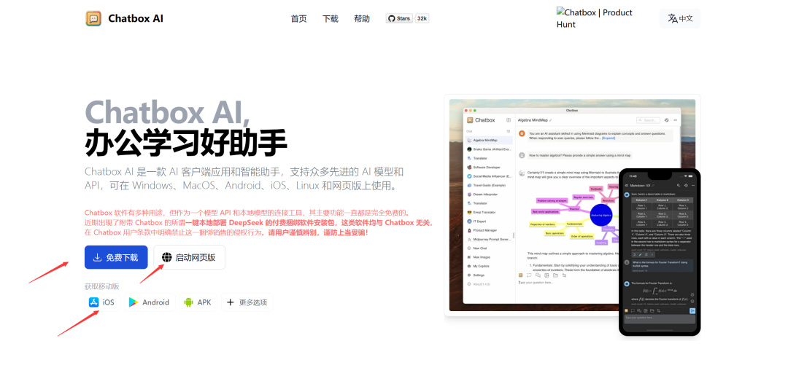Click the 免费下载 button
This screenshot has height=365, width=788.
(x=116, y=257)
